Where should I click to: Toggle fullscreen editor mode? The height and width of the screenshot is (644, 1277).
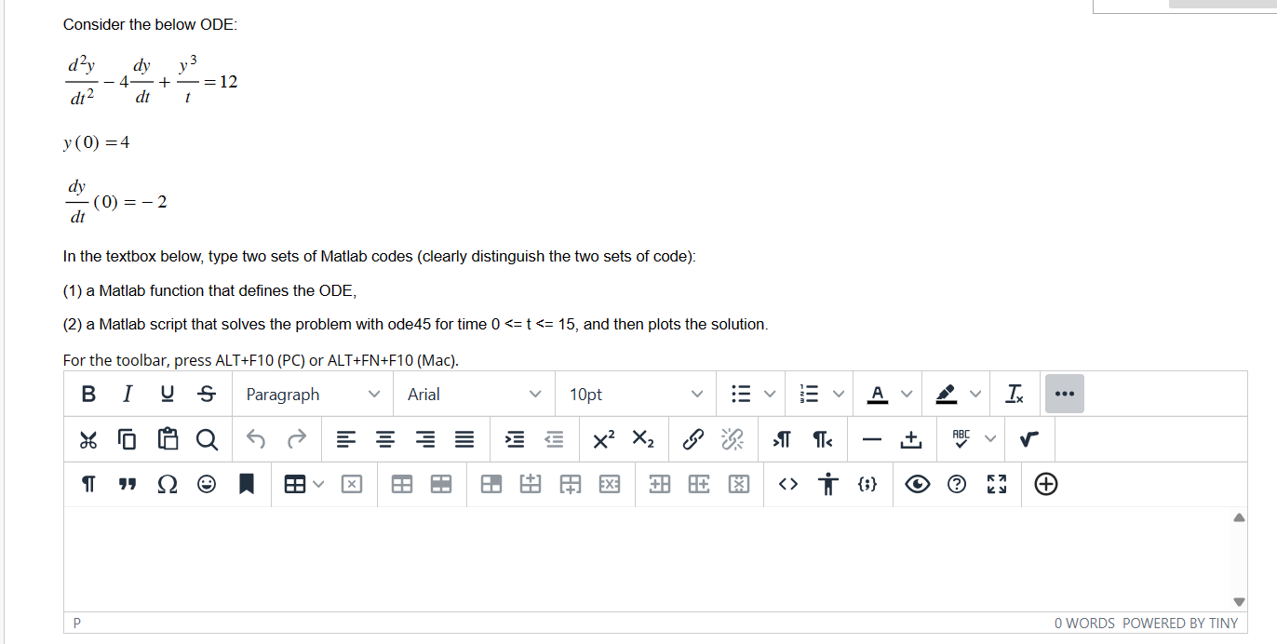(x=996, y=484)
